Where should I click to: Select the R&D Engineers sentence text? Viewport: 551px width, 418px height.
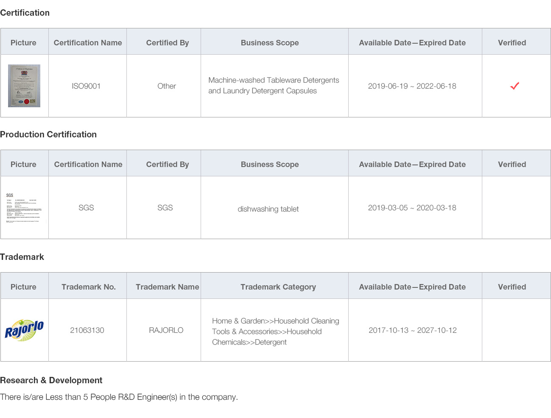point(119,397)
